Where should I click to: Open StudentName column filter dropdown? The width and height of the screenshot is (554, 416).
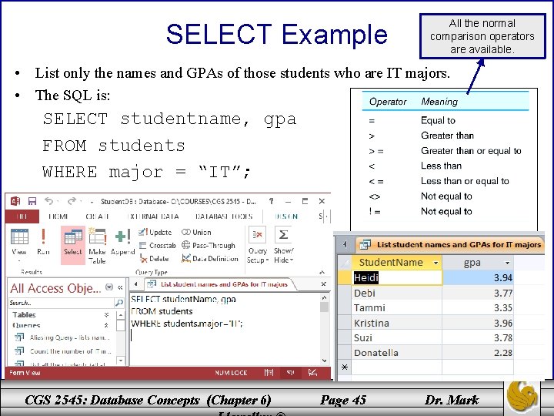[x=436, y=263]
